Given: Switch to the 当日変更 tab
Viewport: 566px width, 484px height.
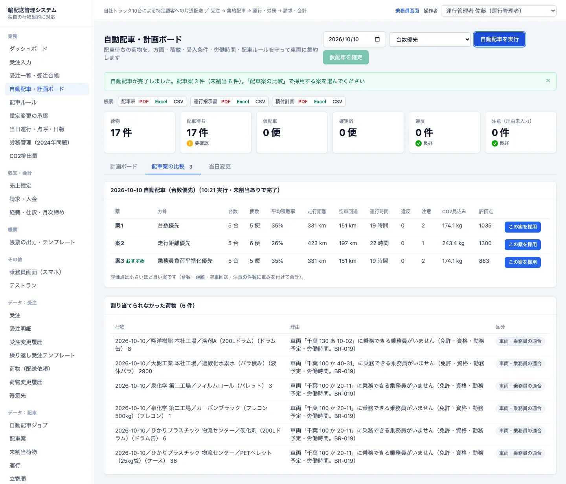Looking at the screenshot, I should (x=220, y=167).
